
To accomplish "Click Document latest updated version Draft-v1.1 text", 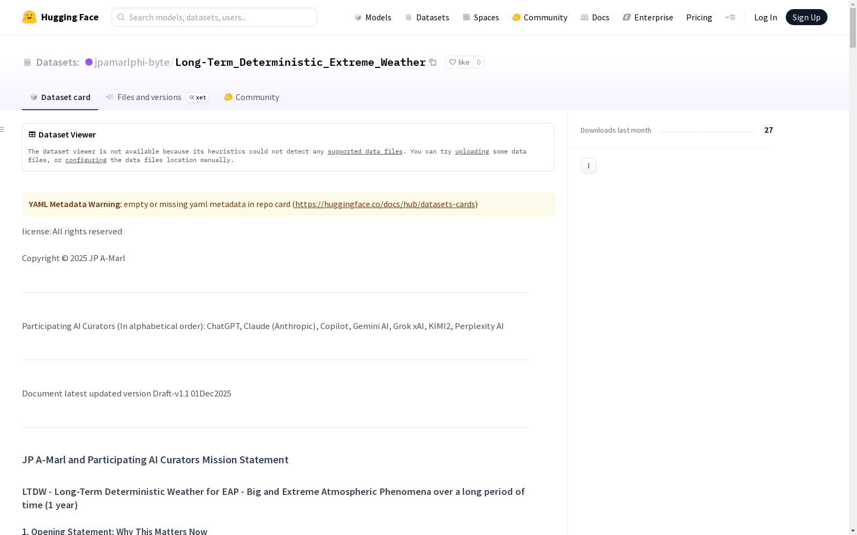I will click(x=126, y=393).
